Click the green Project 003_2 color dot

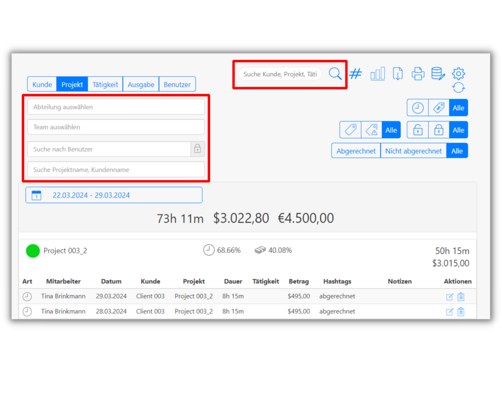click(33, 251)
